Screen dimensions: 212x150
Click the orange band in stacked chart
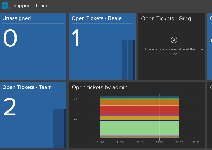[x=140, y=102]
